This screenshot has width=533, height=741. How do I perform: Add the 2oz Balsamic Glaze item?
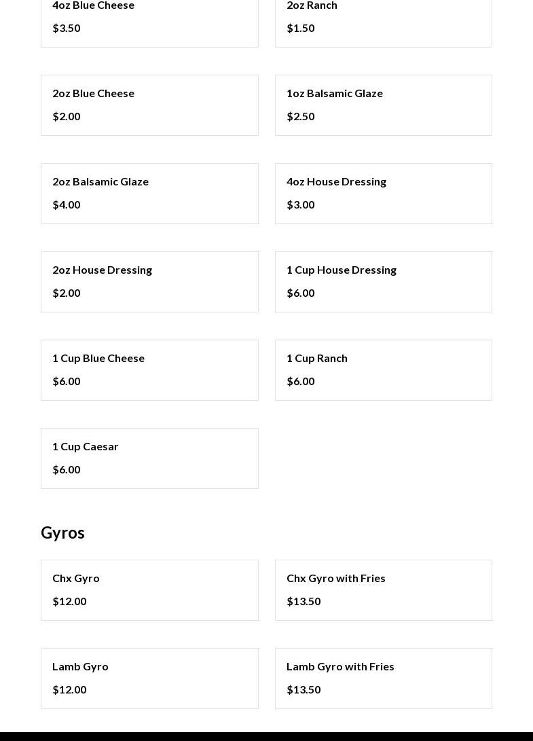(x=149, y=193)
